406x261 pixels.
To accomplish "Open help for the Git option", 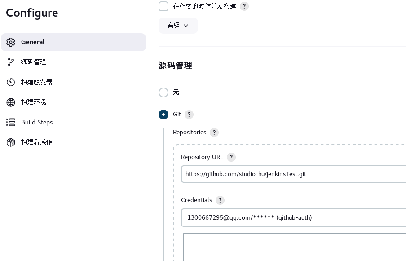I will [x=189, y=115].
